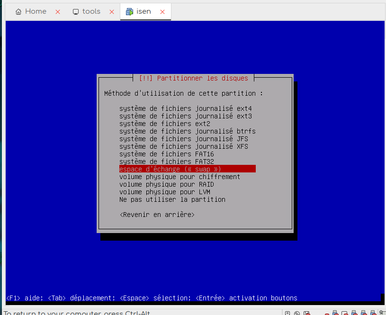The height and width of the screenshot is (315, 386).
Task: Click the CD/DVD device icon in the status bar
Action: click(x=296, y=313)
